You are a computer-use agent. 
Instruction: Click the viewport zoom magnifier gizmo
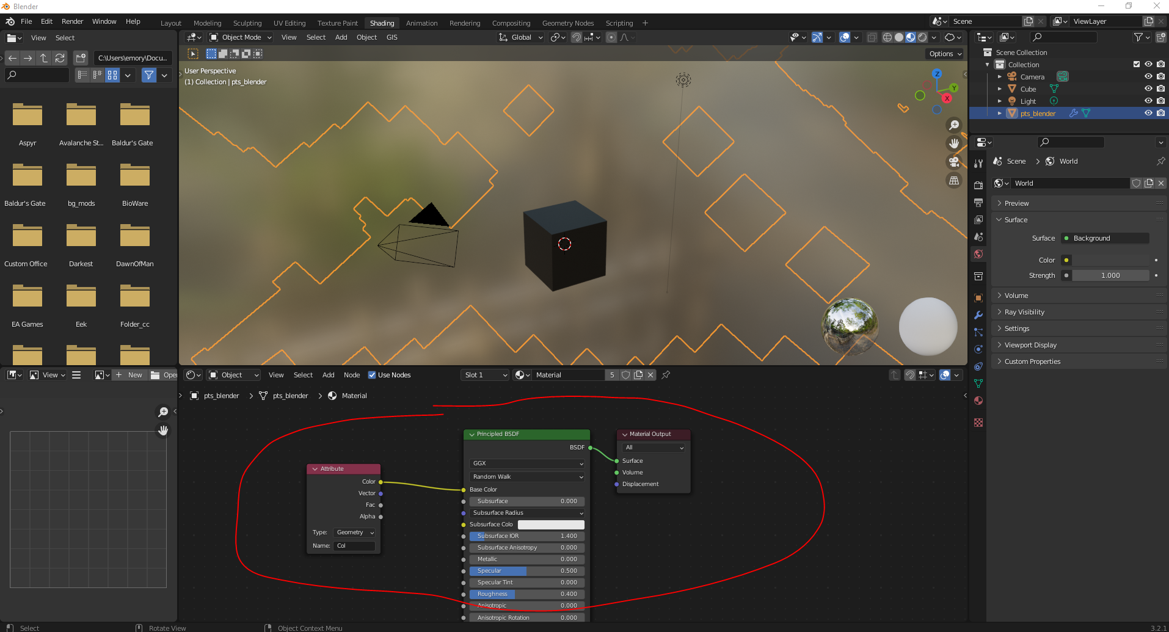pos(954,125)
